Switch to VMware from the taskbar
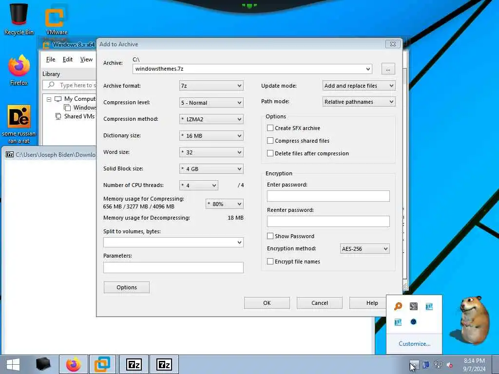Image resolution: width=499 pixels, height=374 pixels. click(x=102, y=364)
